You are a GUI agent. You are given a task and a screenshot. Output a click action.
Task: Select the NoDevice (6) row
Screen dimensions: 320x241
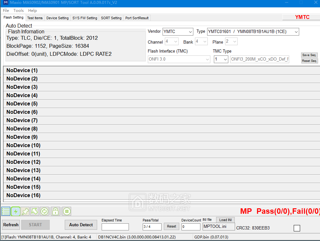162,112
